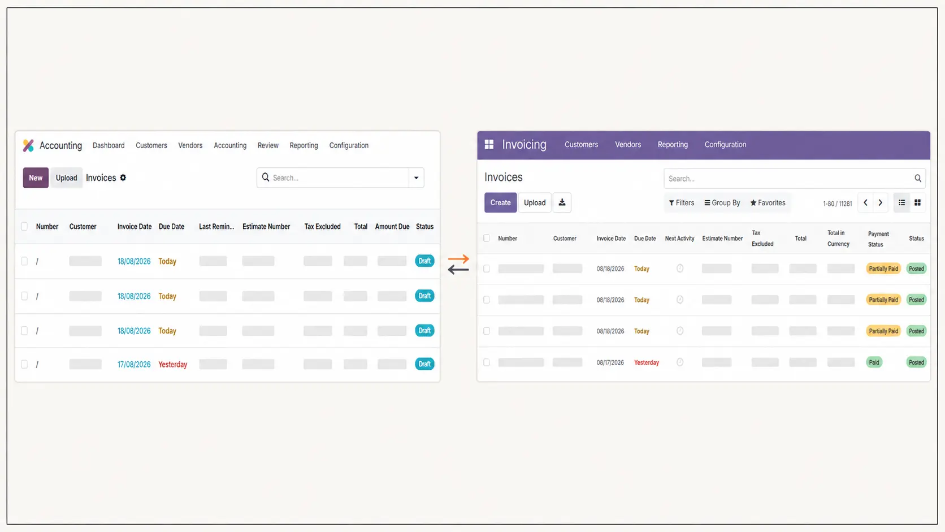Image resolution: width=945 pixels, height=532 pixels.
Task: Click the search magnifier in Invoicing
Action: [x=918, y=179]
